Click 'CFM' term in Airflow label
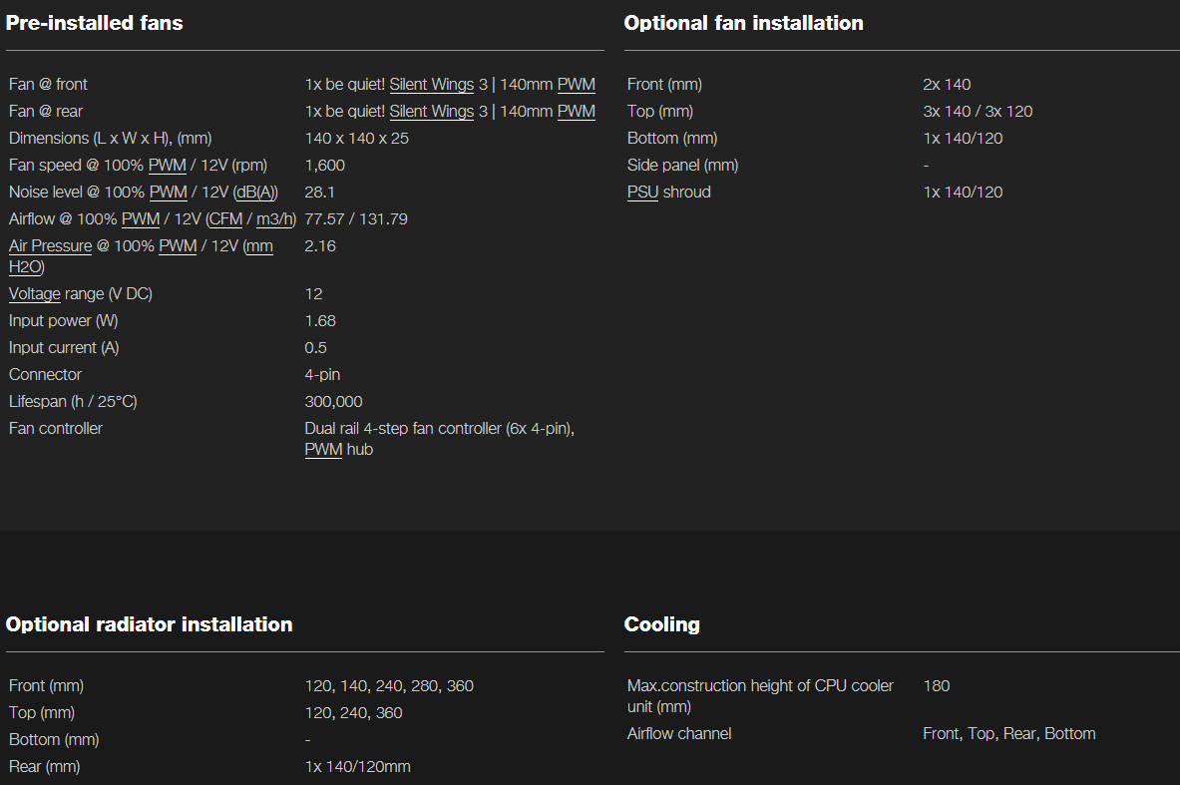This screenshot has height=785, width=1180. pyautogui.click(x=225, y=219)
